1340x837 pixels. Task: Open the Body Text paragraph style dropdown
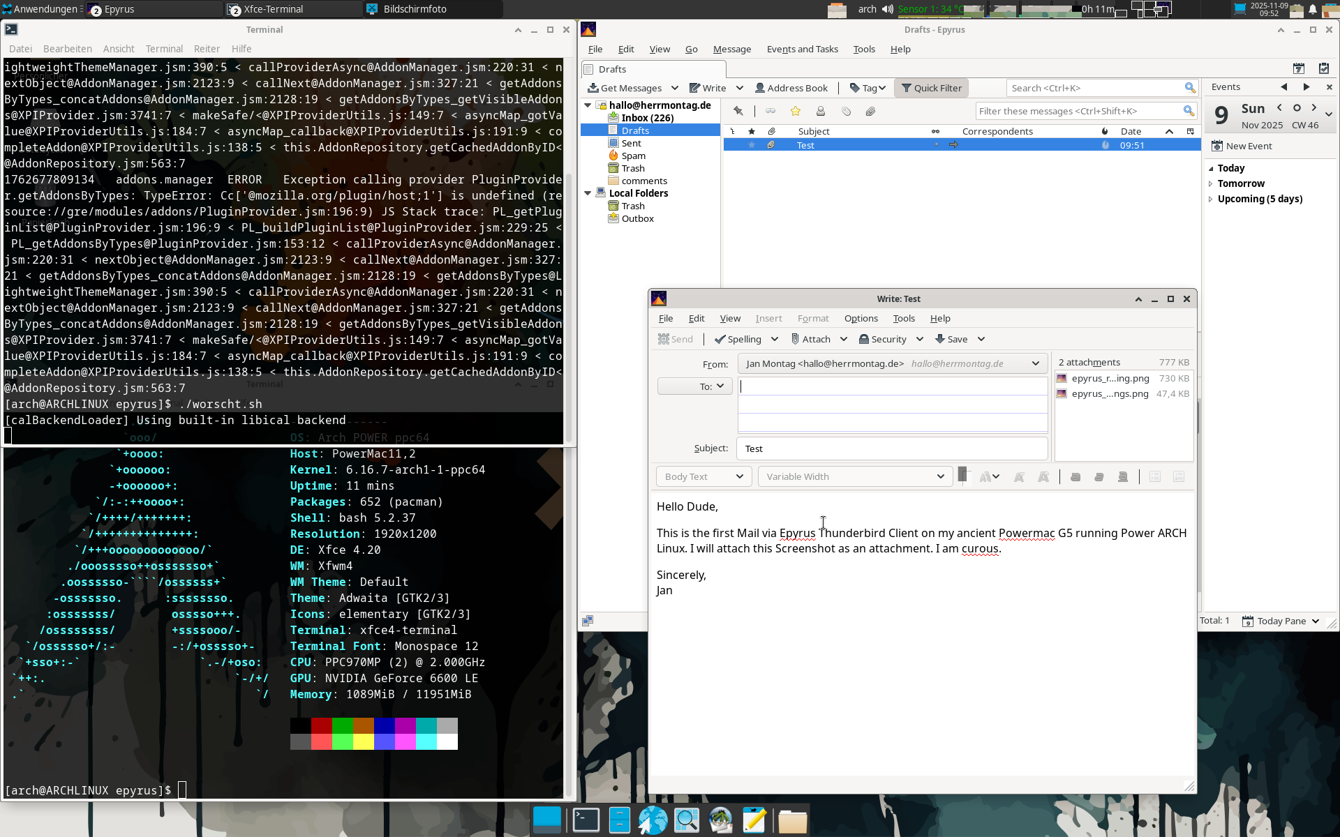tap(703, 476)
